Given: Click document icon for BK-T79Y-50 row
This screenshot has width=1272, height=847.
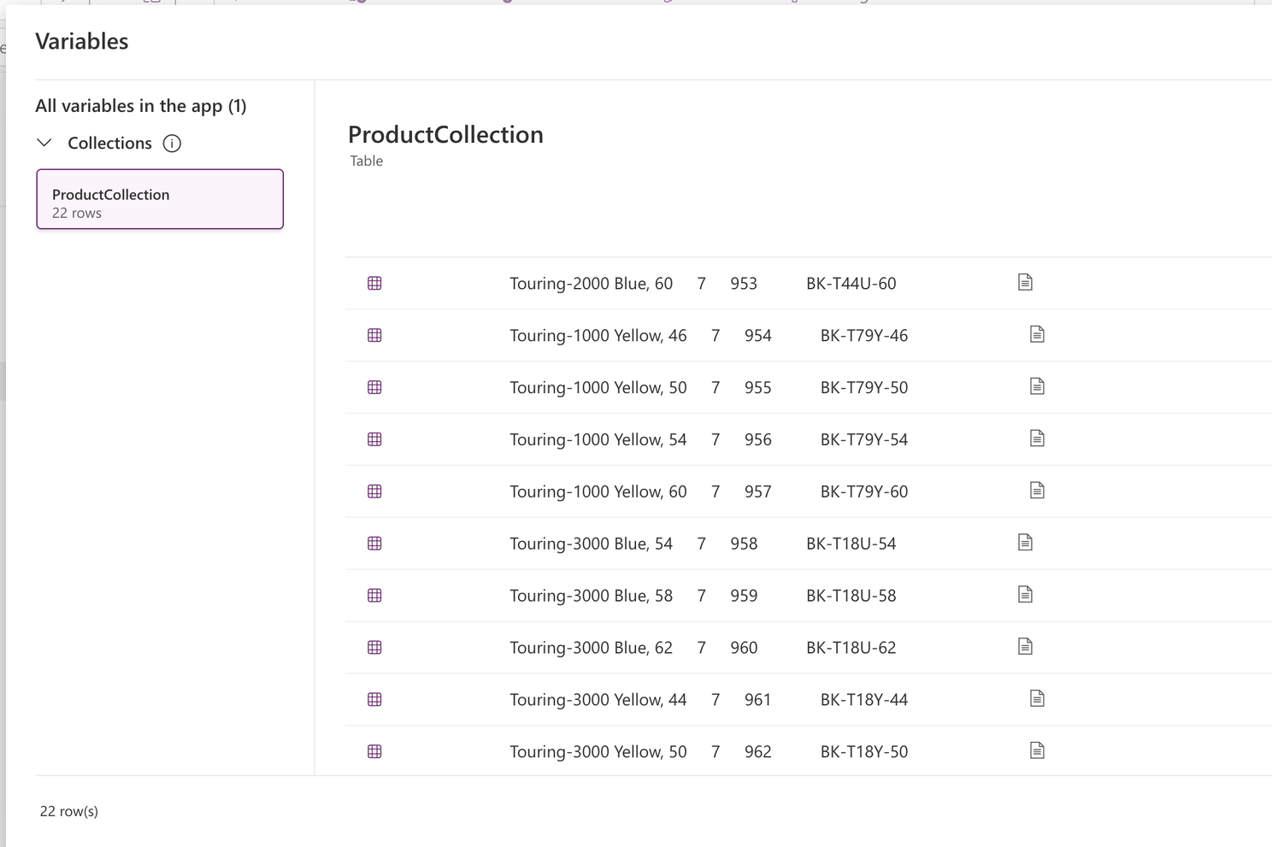Looking at the screenshot, I should coord(1037,387).
